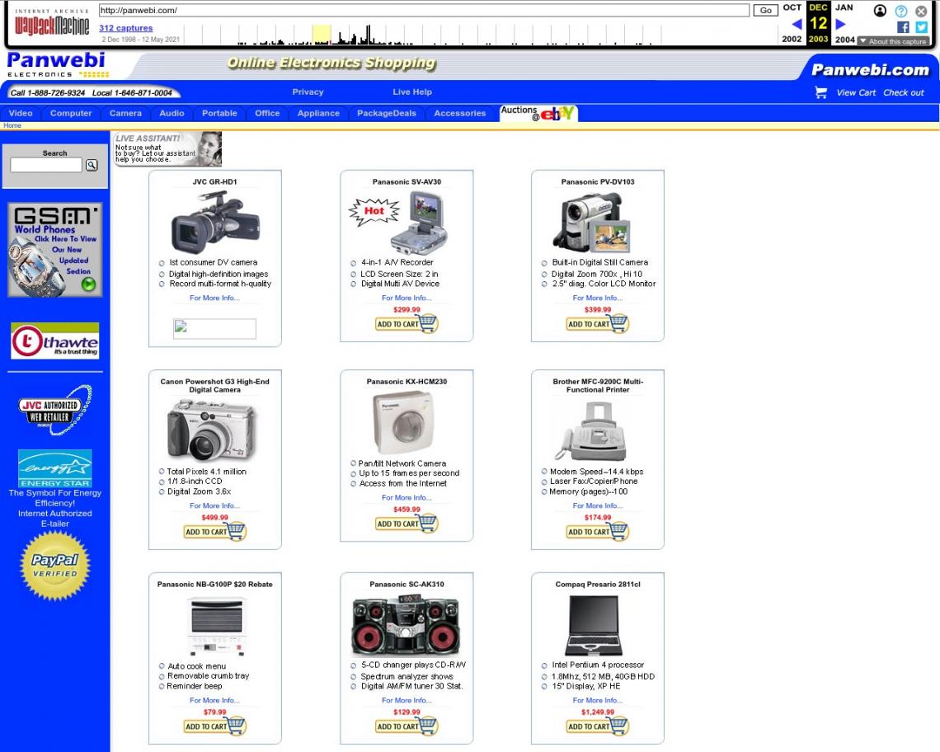Image resolution: width=940 pixels, height=752 pixels.
Task: Open Compaq Presario For More Info link
Action: point(598,700)
